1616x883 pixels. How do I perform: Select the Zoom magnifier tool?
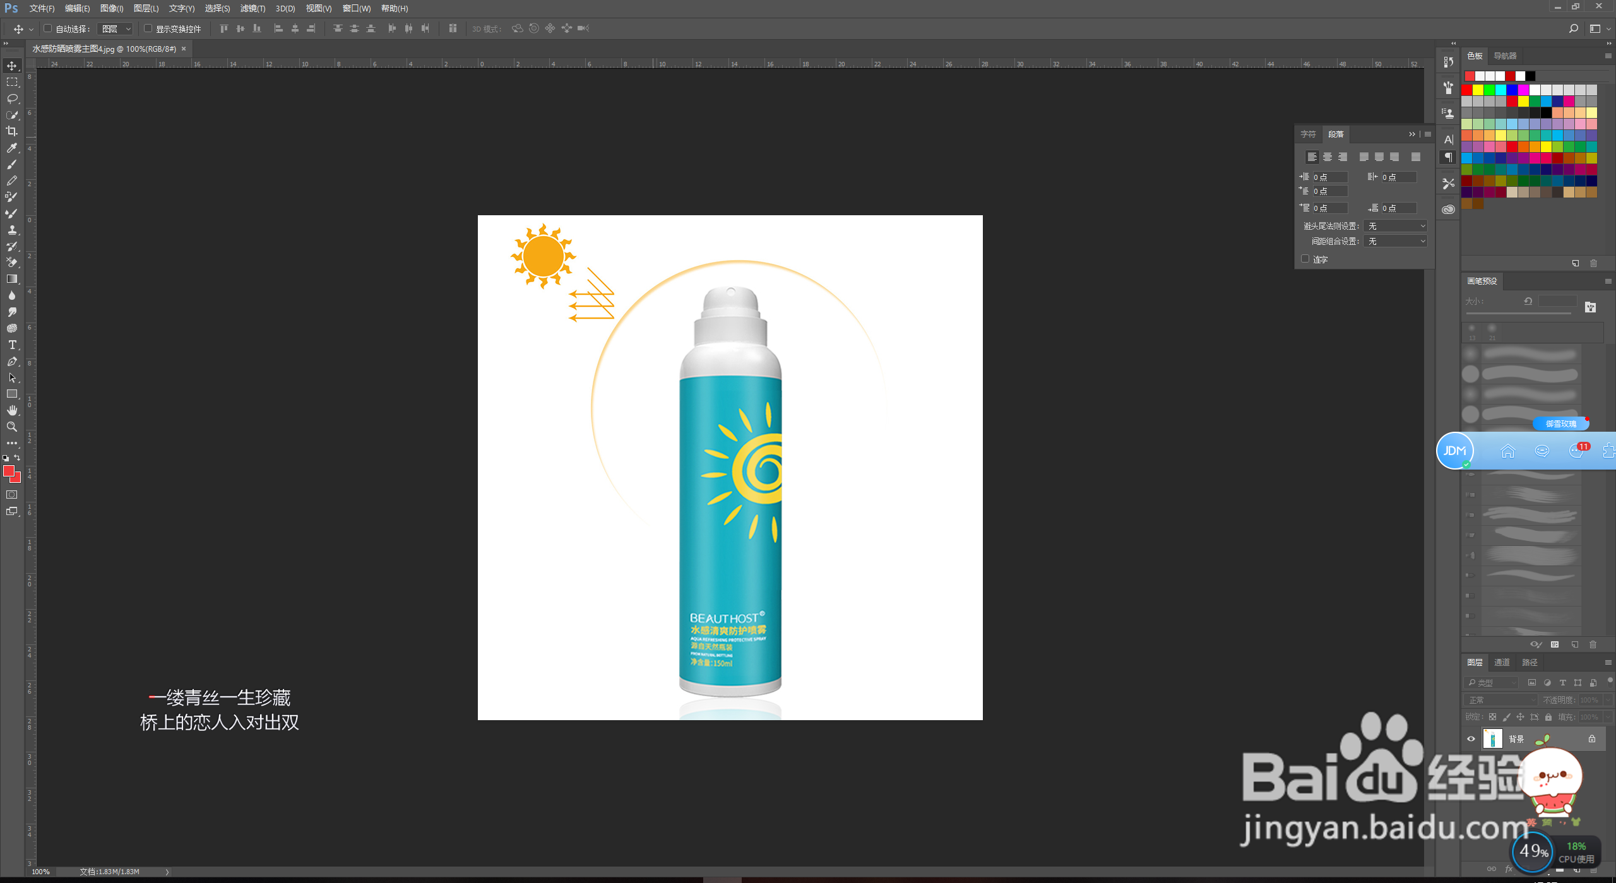tap(11, 427)
